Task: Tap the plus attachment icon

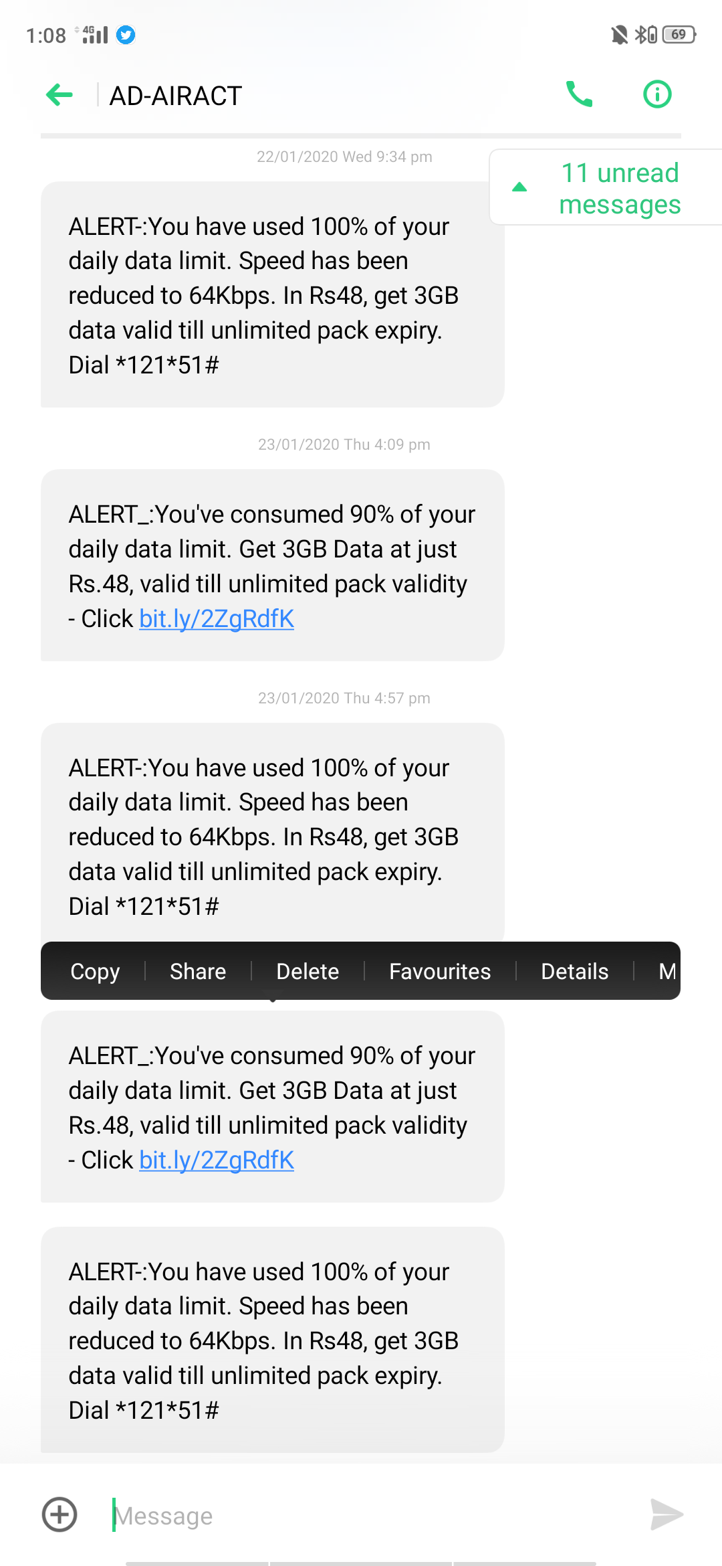Action: coord(59,1514)
